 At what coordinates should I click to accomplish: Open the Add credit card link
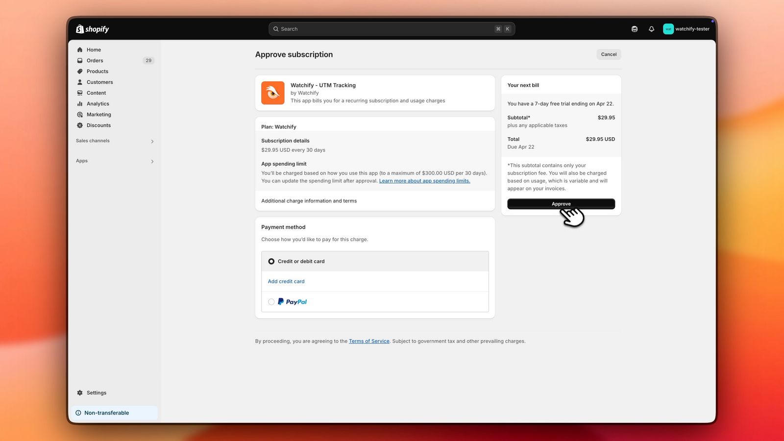286,282
